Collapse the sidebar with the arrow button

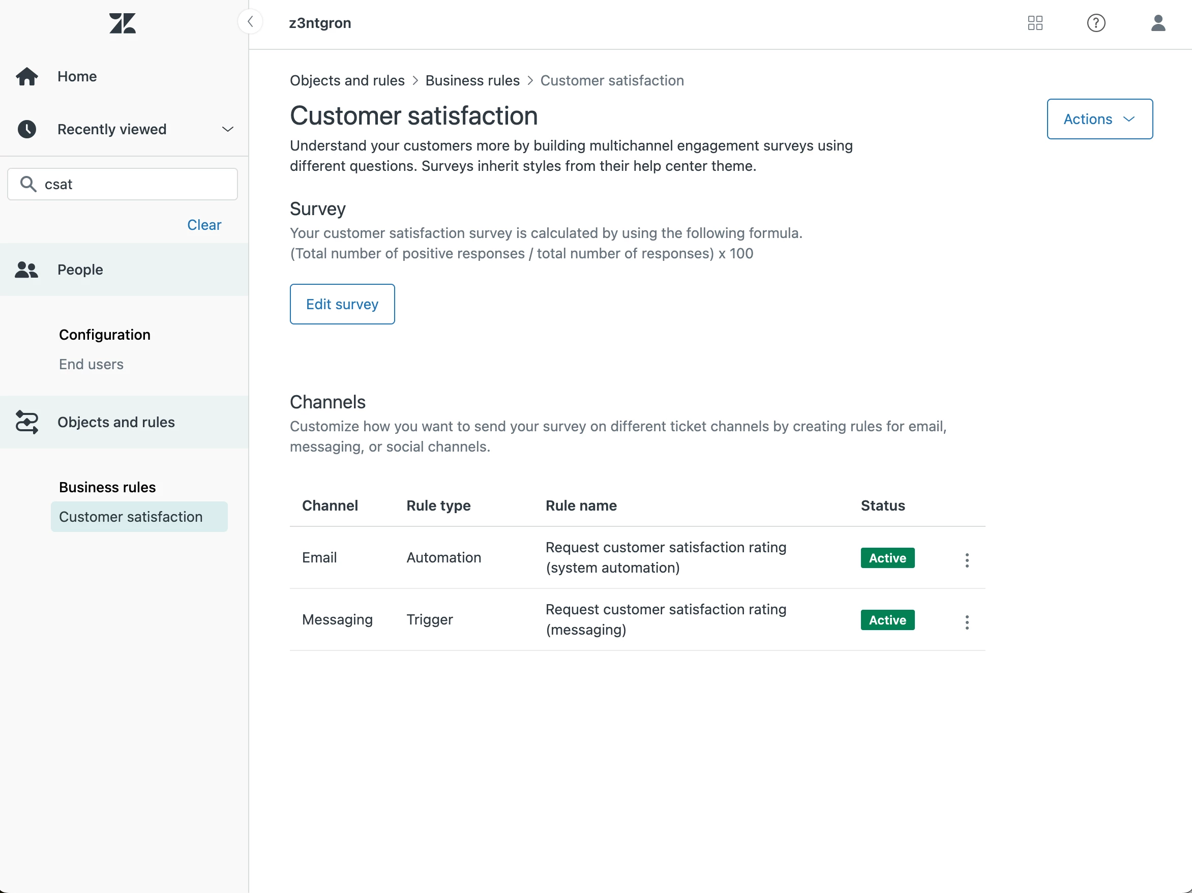[251, 22]
